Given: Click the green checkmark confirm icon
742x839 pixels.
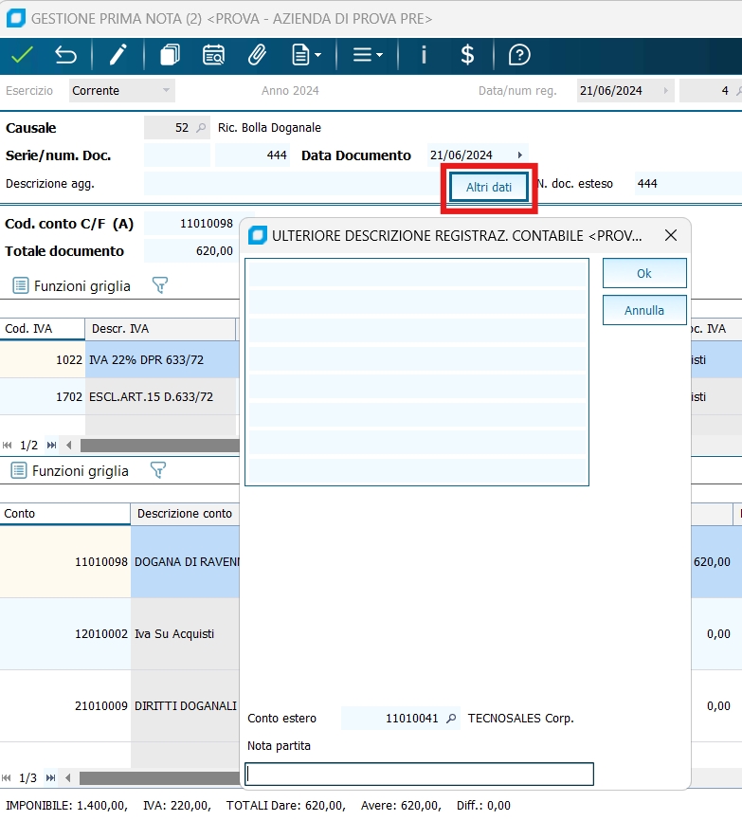Looking at the screenshot, I should point(22,55).
